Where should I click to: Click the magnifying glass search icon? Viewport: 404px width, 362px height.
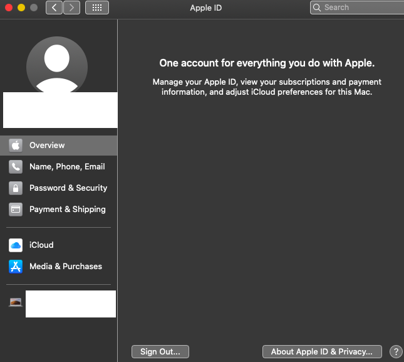point(317,8)
